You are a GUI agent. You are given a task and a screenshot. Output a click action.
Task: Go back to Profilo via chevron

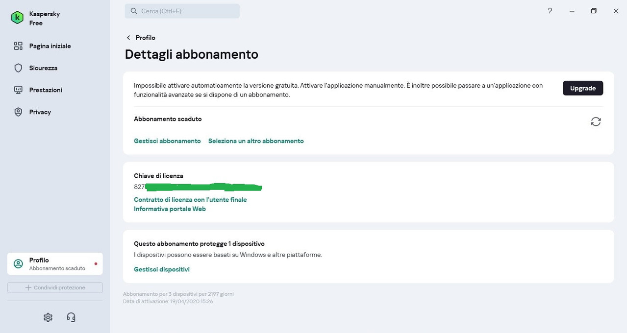tap(128, 38)
